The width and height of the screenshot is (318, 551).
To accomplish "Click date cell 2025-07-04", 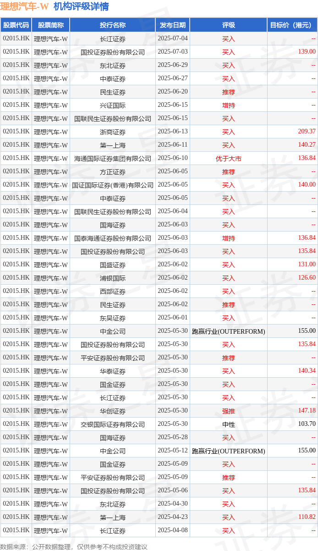I will tap(173, 39).
